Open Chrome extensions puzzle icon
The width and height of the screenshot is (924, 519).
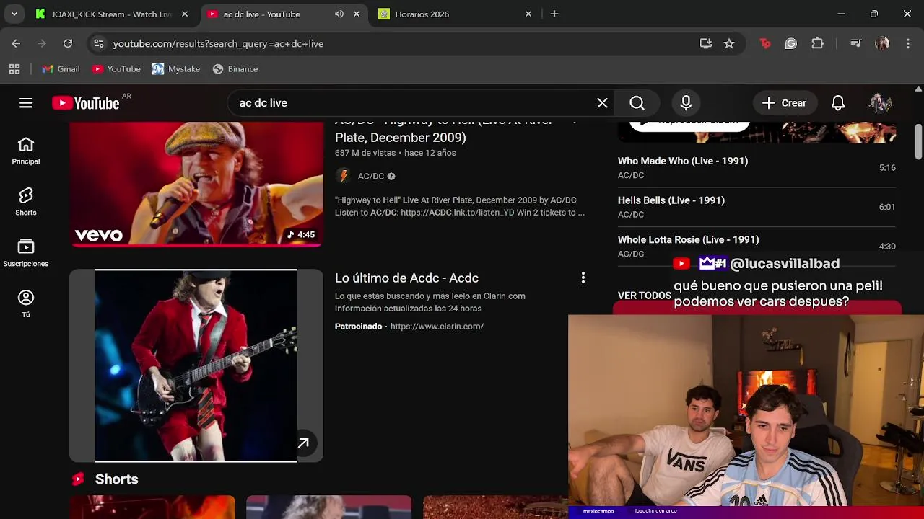[x=817, y=43]
